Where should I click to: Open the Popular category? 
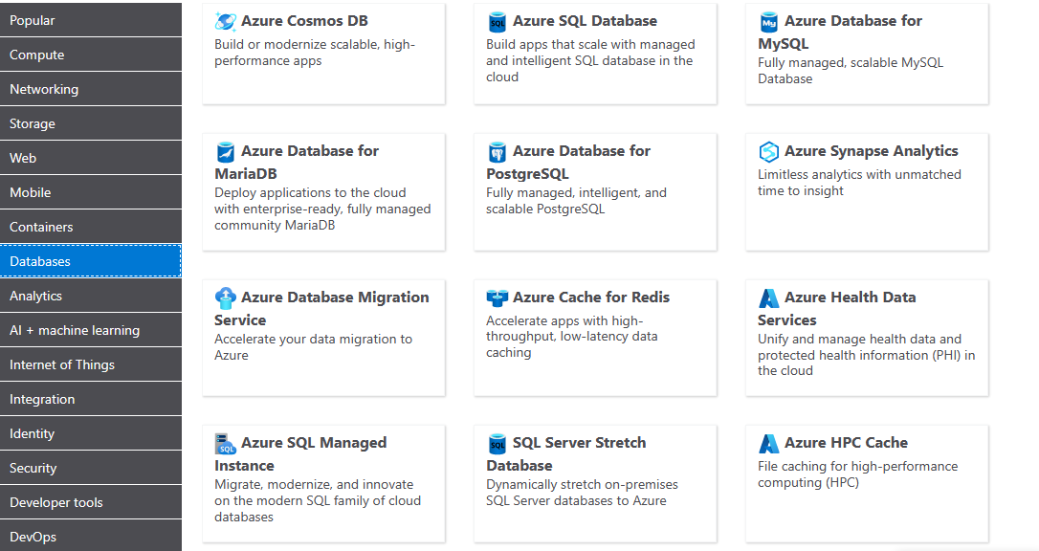pyautogui.click(x=91, y=20)
